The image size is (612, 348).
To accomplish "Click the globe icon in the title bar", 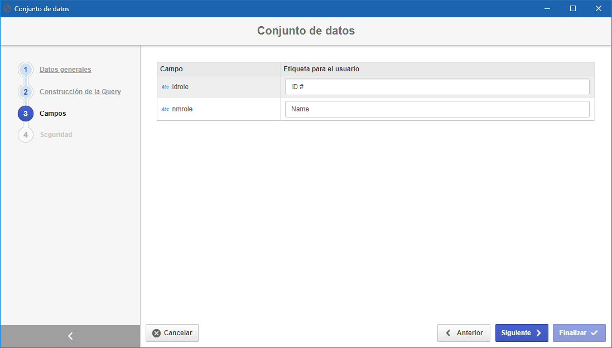I will click(x=7, y=8).
